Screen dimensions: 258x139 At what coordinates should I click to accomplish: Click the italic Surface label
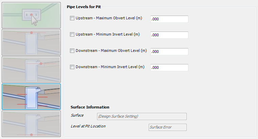click(x=77, y=115)
